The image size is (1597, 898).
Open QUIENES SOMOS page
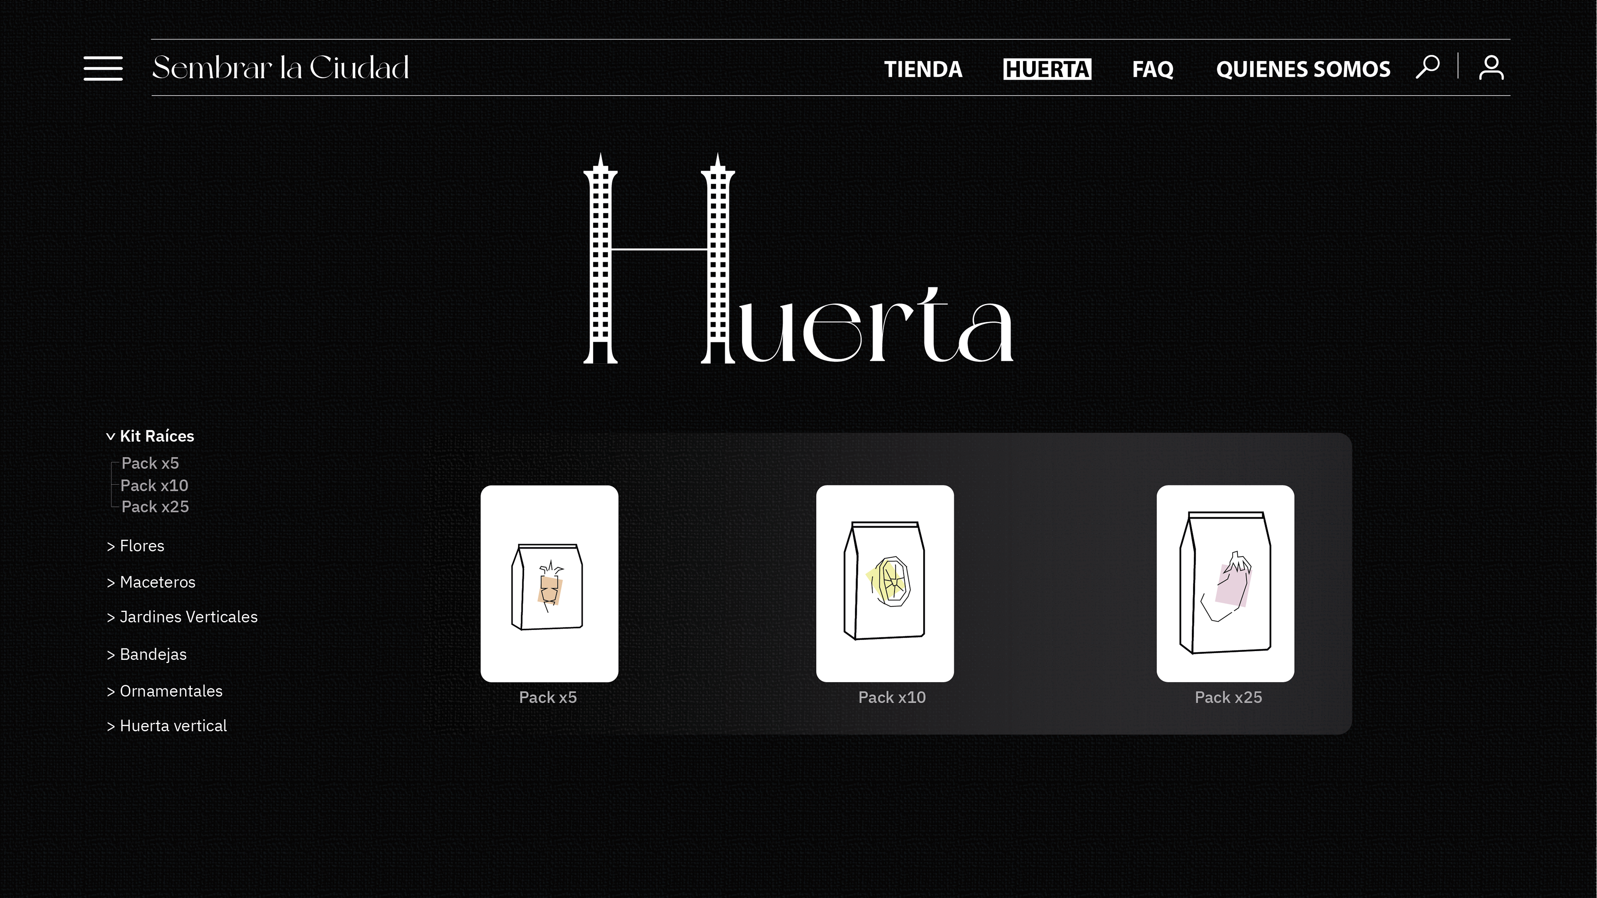click(1303, 69)
